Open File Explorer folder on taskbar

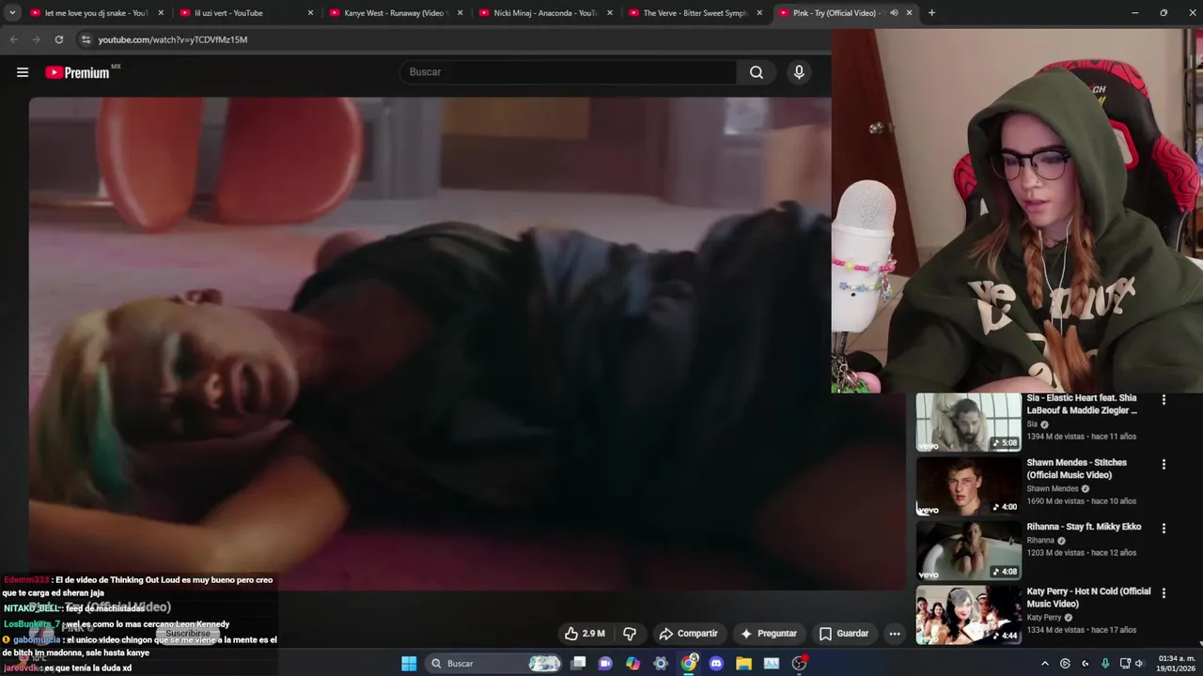[x=743, y=664]
